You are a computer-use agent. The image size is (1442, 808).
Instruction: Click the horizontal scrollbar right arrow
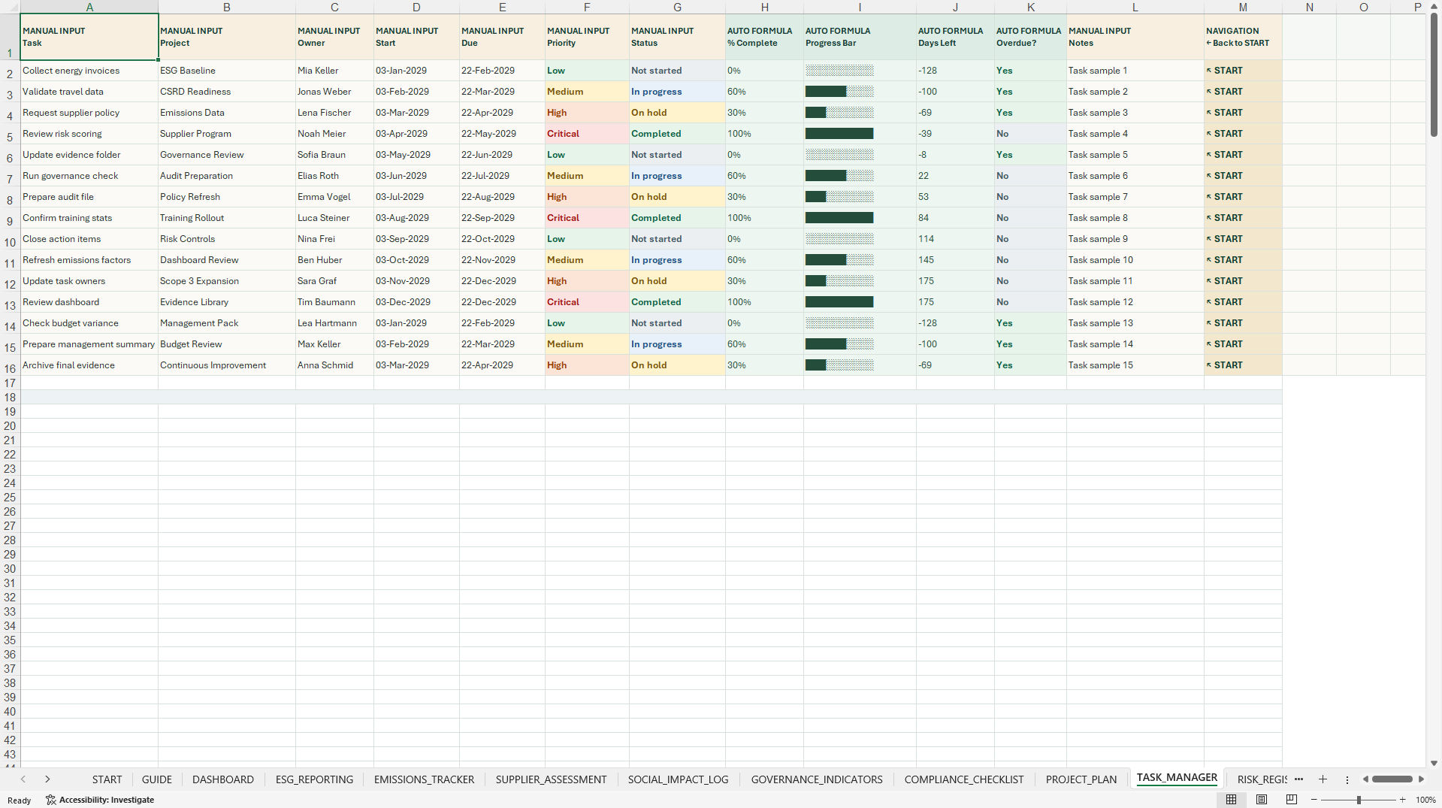1421,779
